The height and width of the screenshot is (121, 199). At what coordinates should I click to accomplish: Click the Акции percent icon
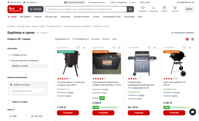pos(9,17)
